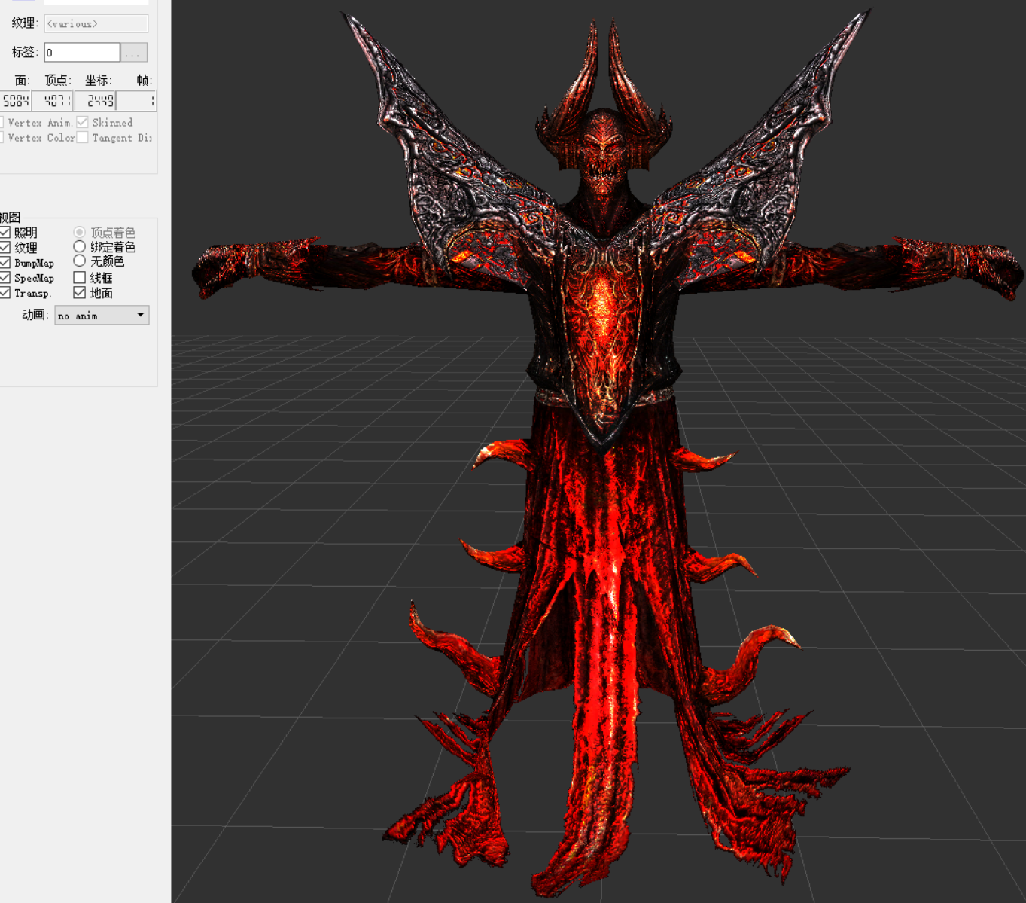The width and height of the screenshot is (1026, 903).
Task: Click the 标签: label
Action: [x=25, y=52]
